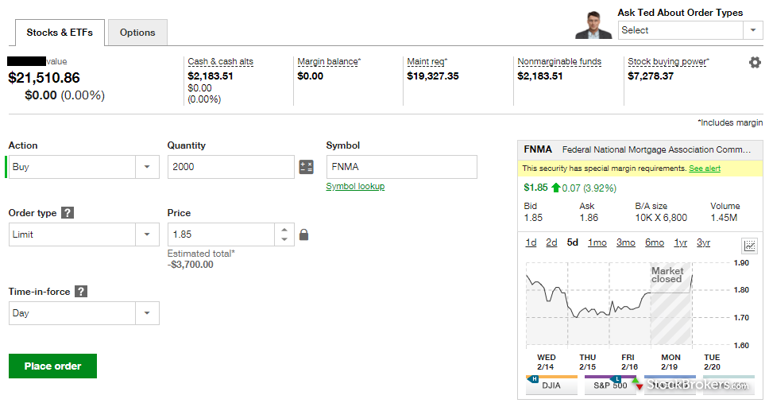Click the Margin balance label

(329, 62)
